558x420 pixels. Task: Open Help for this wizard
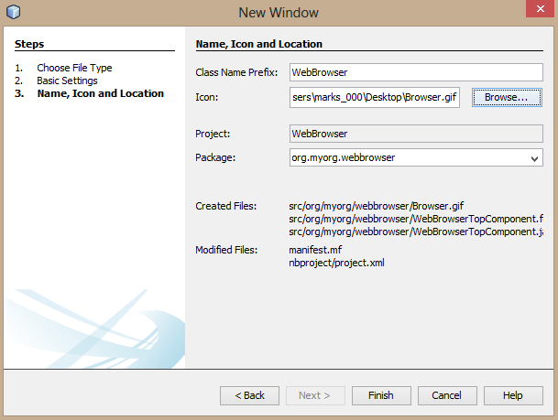tap(513, 395)
